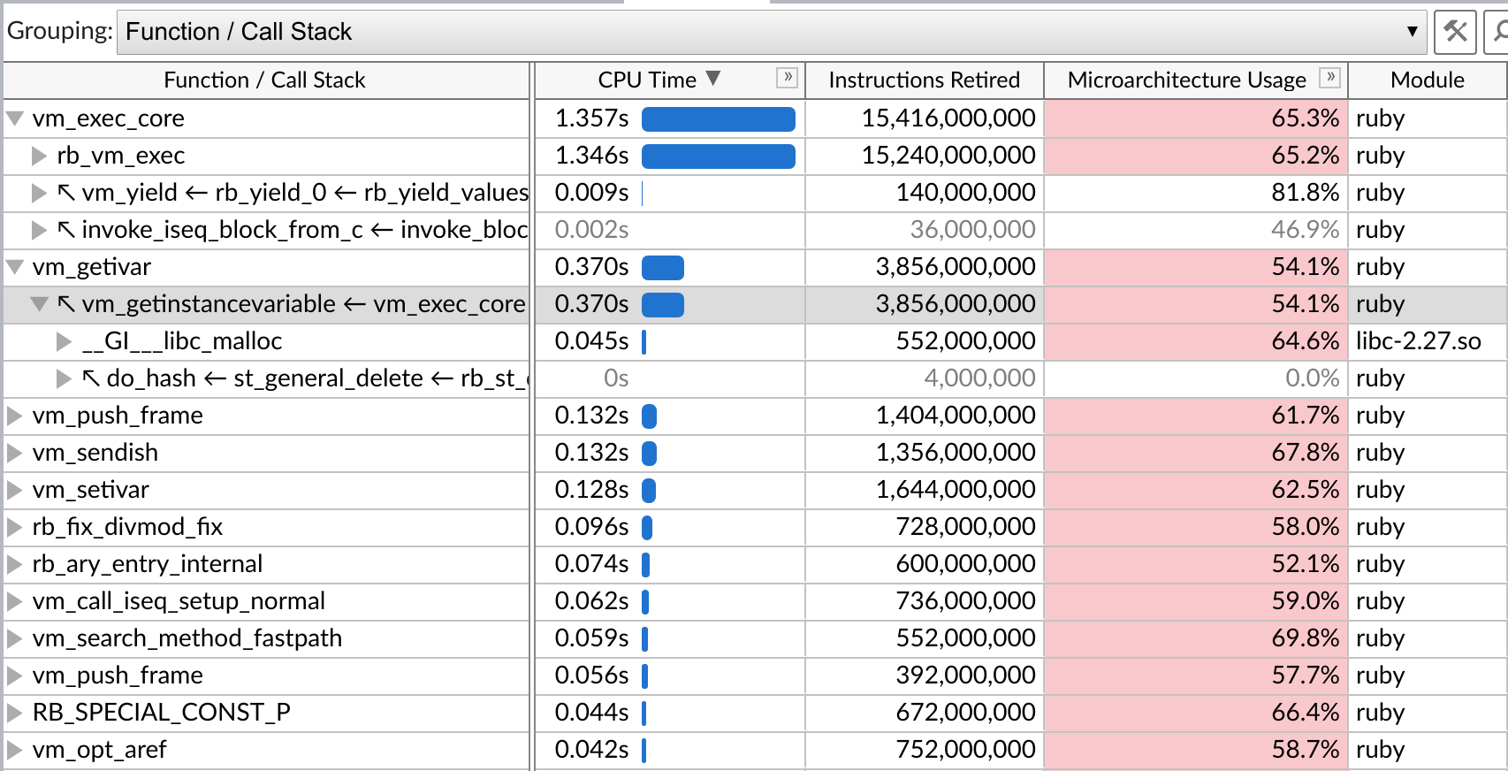
Task: Click the 69.8% microarchitecture usage cell
Action: tap(1196, 638)
